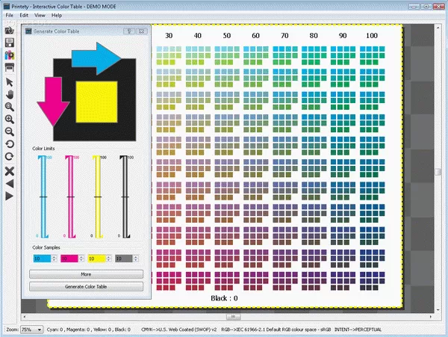This screenshot has width=448, height=337.
Task: Open the Help menu
Action: point(57,16)
